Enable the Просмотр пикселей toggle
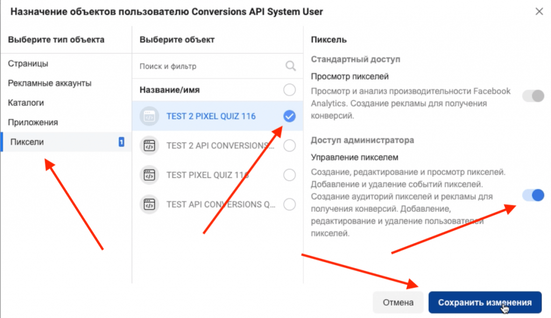 532,95
